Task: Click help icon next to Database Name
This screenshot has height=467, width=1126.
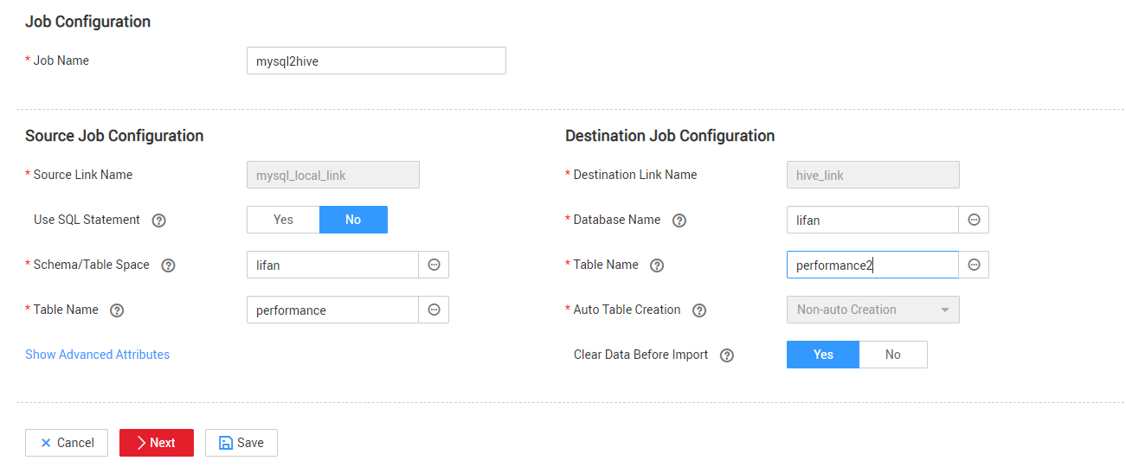Action: coord(679,221)
